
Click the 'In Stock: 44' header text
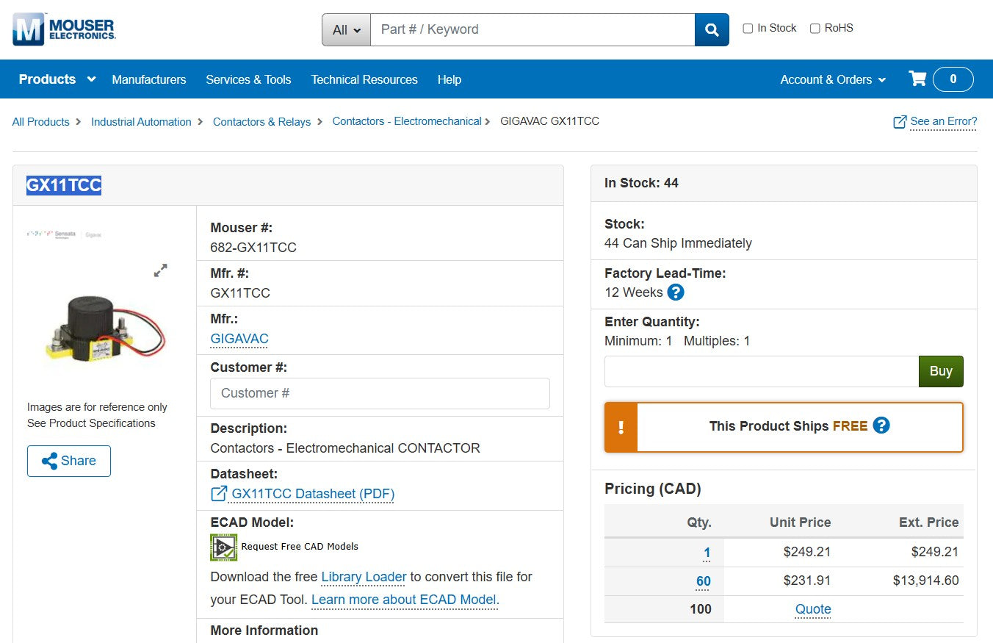641,183
